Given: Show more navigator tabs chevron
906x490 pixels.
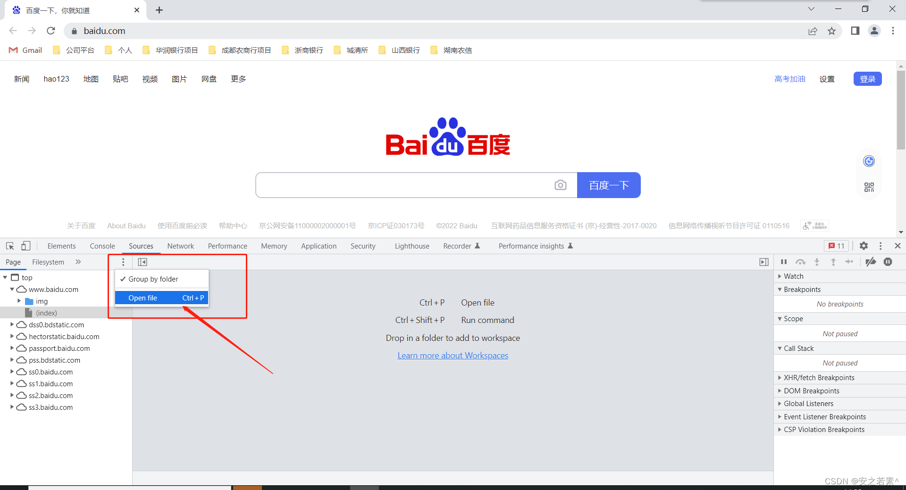Looking at the screenshot, I should click(x=78, y=262).
